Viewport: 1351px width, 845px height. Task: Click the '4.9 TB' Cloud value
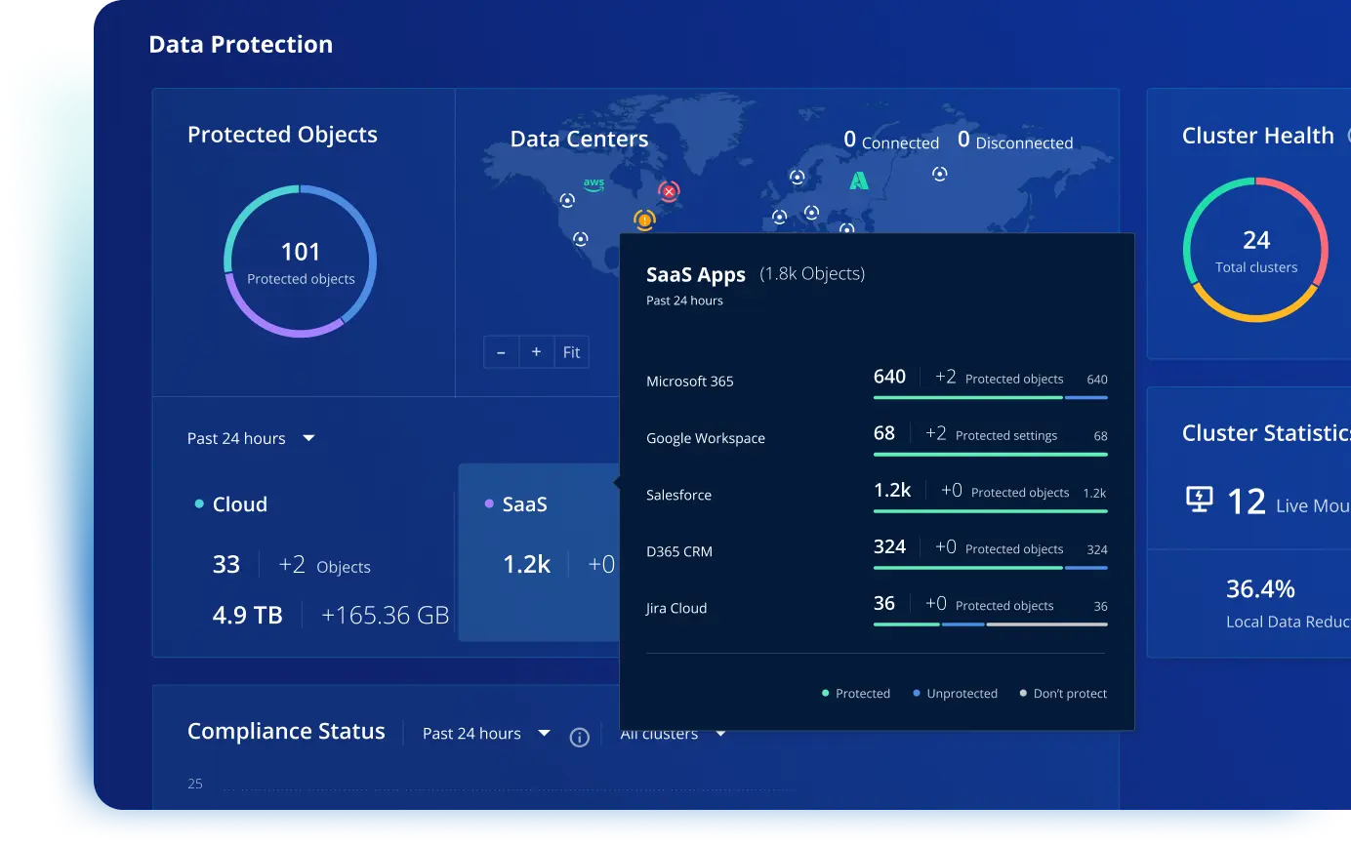pos(248,616)
